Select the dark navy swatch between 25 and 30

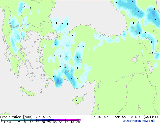click(x=51, y=120)
